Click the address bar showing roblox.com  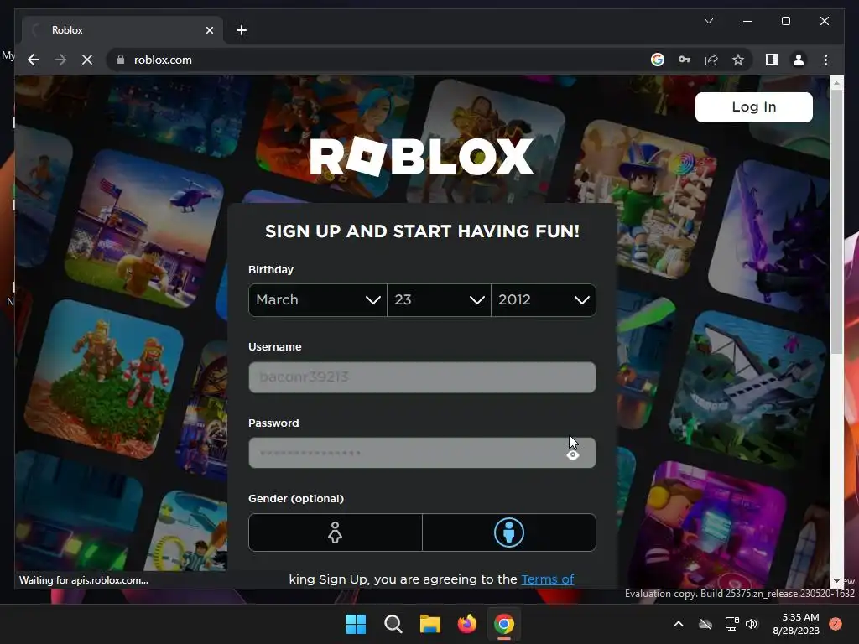click(x=378, y=60)
